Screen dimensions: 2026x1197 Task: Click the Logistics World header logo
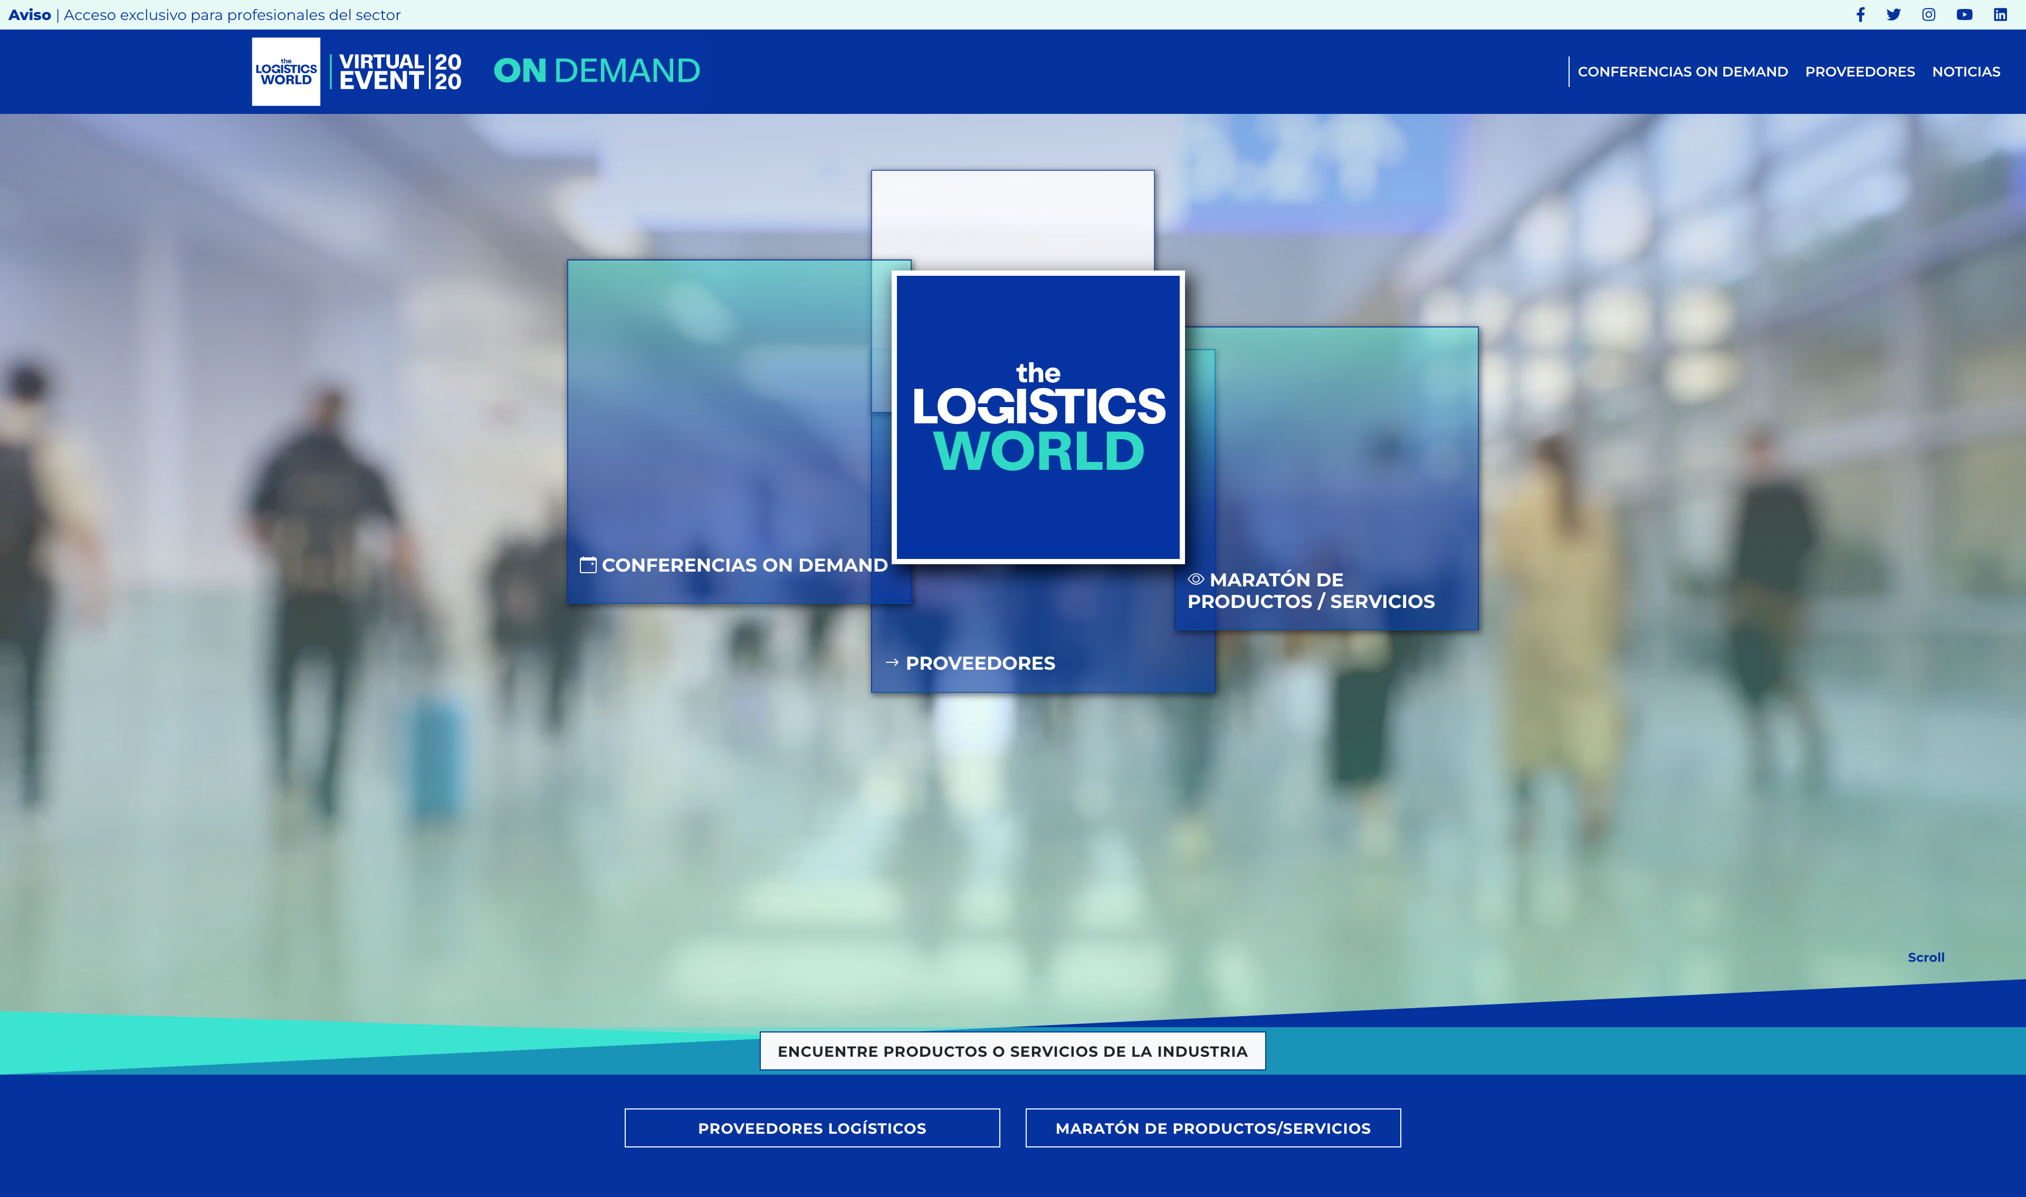(285, 71)
